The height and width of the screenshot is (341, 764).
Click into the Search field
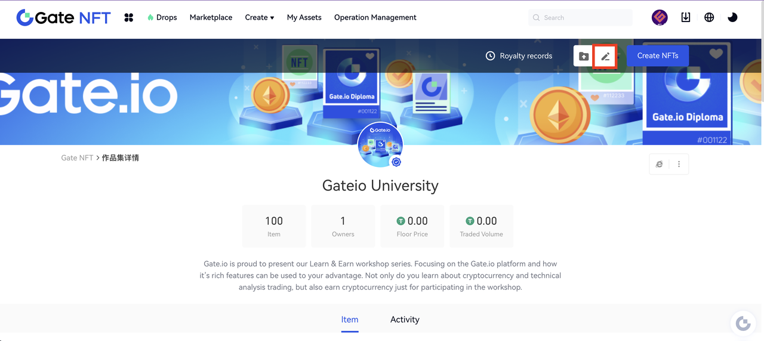(582, 18)
